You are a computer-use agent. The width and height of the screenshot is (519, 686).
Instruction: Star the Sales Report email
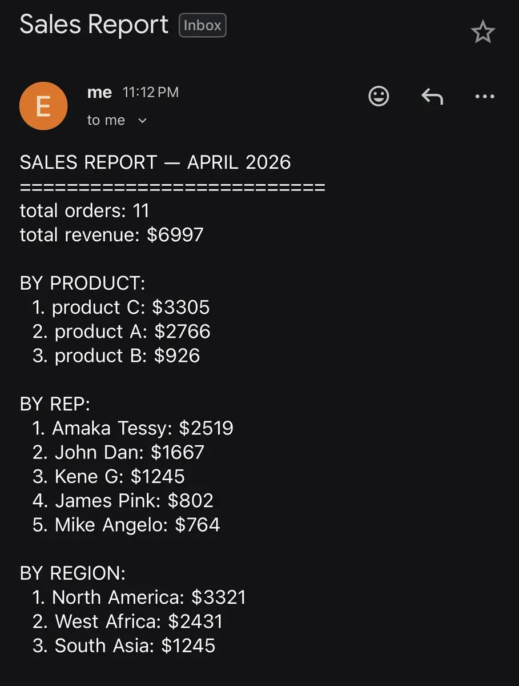(x=482, y=33)
